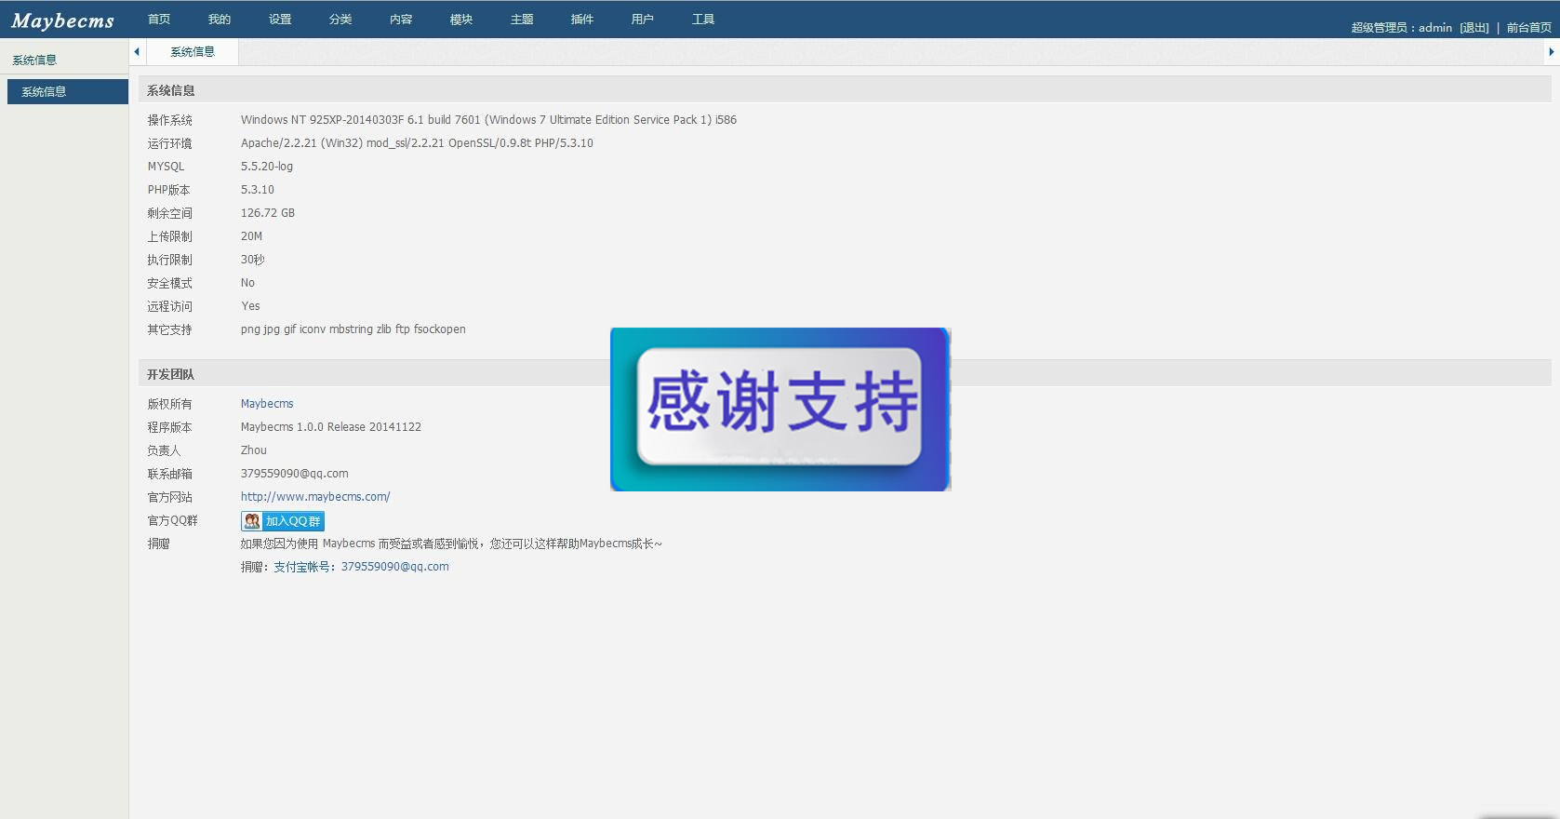
Task: Open the 主题 menu
Action: [522, 20]
